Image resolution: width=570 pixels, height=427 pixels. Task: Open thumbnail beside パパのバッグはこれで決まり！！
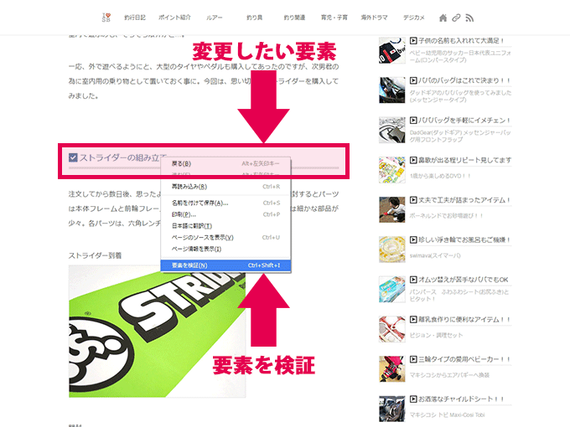pyautogui.click(x=392, y=90)
